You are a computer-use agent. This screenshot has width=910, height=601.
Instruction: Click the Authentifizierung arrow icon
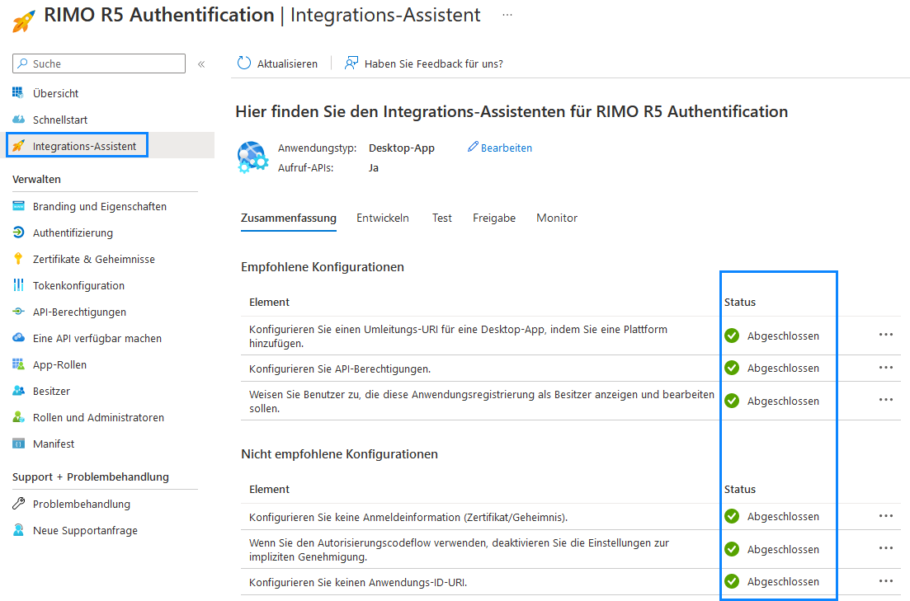19,232
